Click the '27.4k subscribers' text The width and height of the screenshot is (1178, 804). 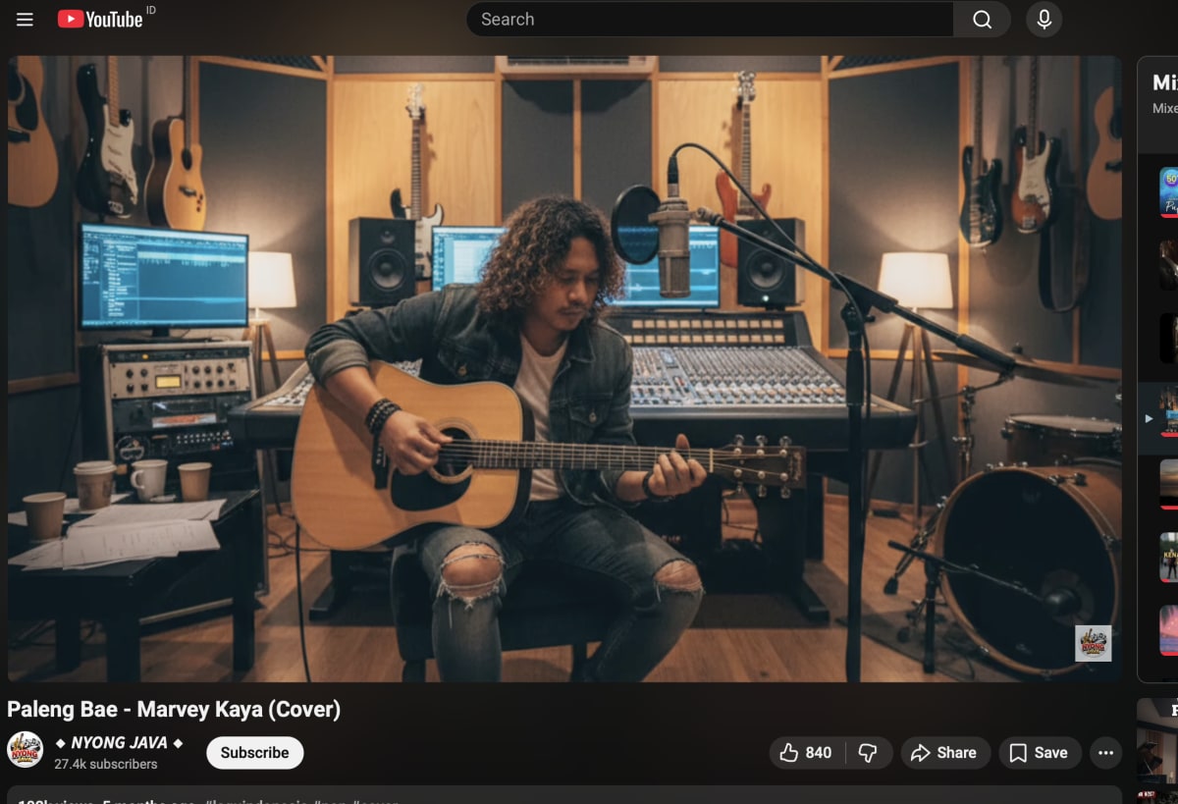pos(105,764)
